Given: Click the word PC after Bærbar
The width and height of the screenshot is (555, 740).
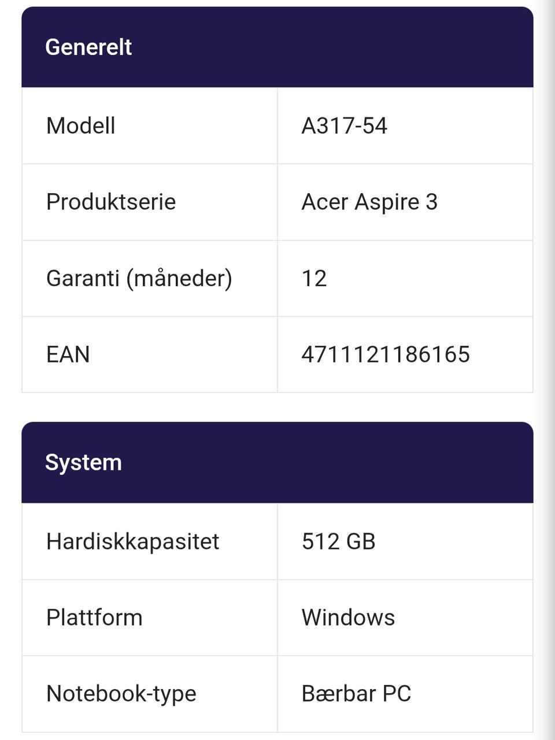Looking at the screenshot, I should tap(397, 694).
